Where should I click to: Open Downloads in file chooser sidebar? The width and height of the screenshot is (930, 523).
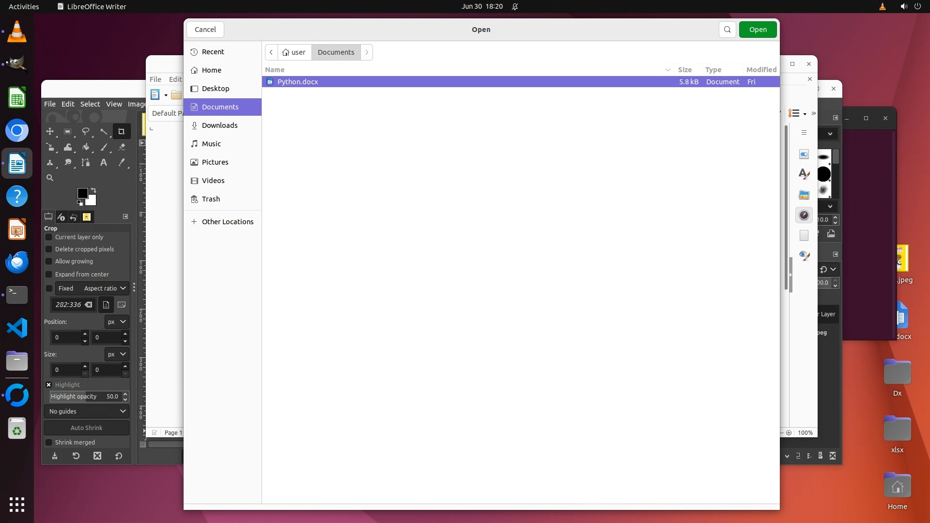pyautogui.click(x=219, y=125)
